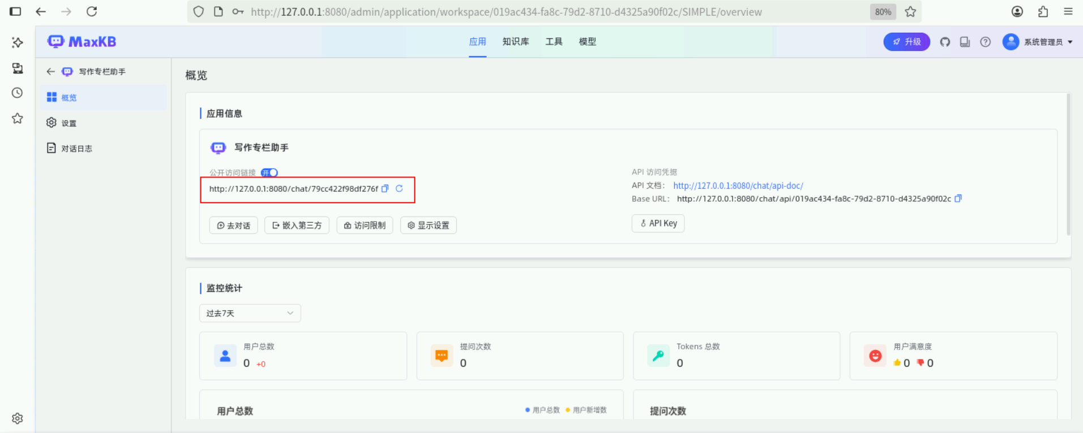The height and width of the screenshot is (433, 1083).
Task: Click the 80% zoom level indicator
Action: point(883,12)
